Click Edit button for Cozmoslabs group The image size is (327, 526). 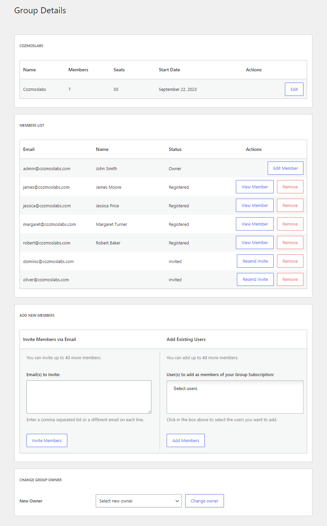point(294,89)
